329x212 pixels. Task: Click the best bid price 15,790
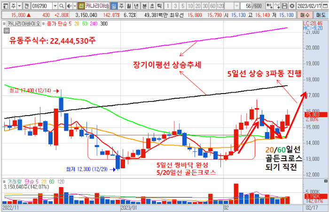click(x=214, y=15)
